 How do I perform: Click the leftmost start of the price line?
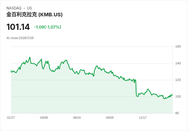[11, 71]
